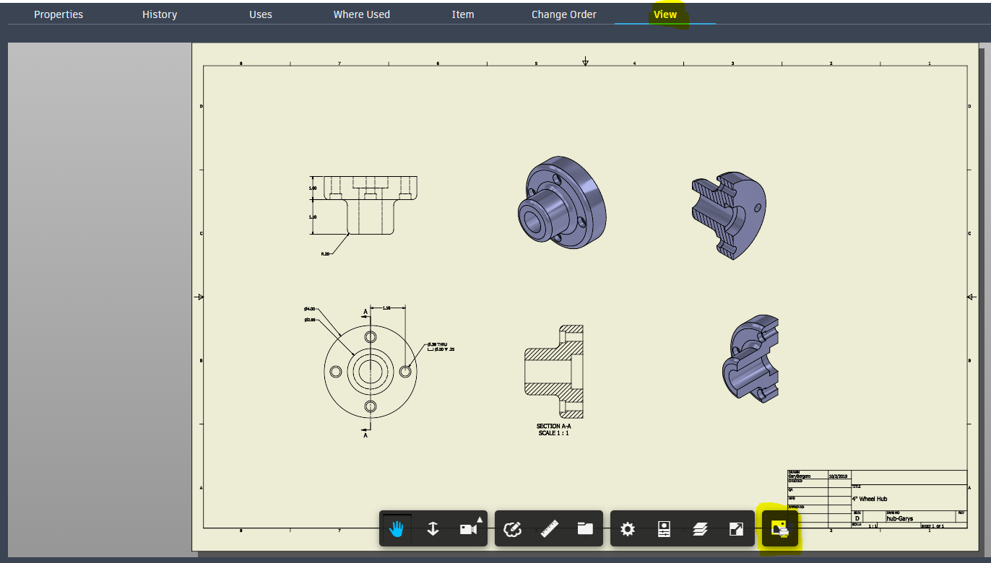The image size is (991, 563).
Task: Open the Model Browser folder icon
Action: click(585, 529)
